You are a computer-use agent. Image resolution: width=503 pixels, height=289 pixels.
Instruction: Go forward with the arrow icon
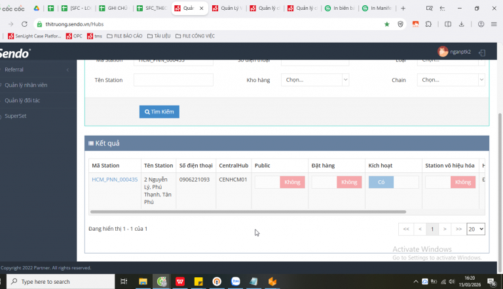(10, 24)
